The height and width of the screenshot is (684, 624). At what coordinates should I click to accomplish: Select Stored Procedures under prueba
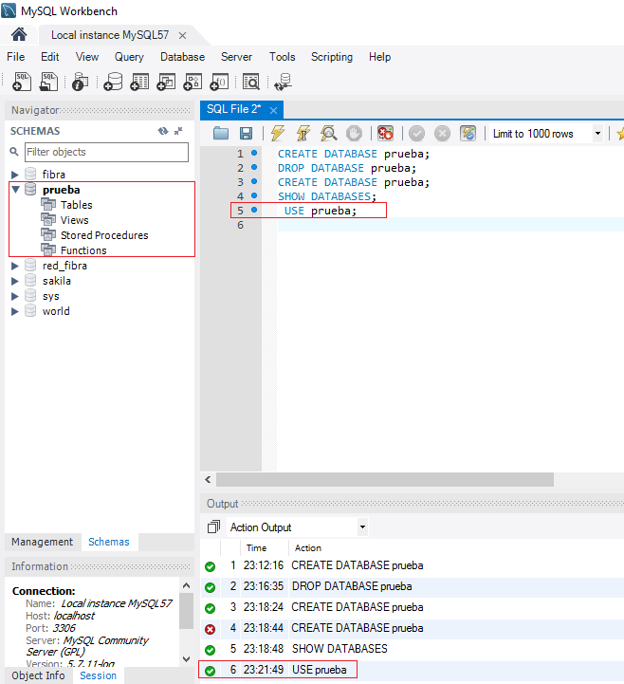point(104,235)
